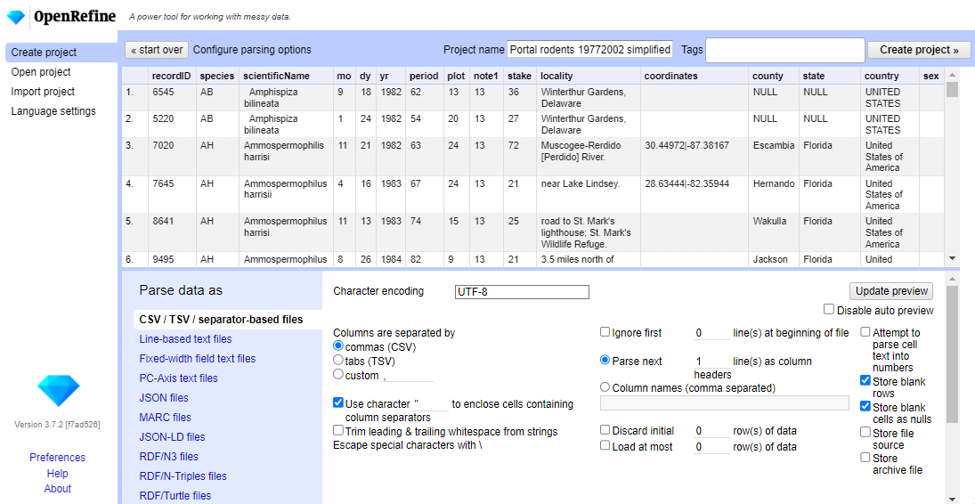Select Column names (comma separated) option

(605, 387)
